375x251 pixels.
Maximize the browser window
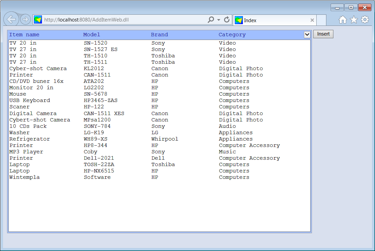point(351,8)
